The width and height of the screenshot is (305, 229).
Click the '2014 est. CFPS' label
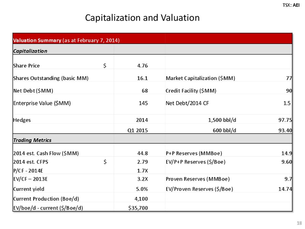tap(30, 162)
